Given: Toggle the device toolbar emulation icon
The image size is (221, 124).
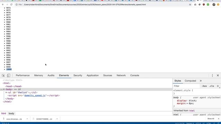Looking at the screenshot, I should click(x=8, y=75).
